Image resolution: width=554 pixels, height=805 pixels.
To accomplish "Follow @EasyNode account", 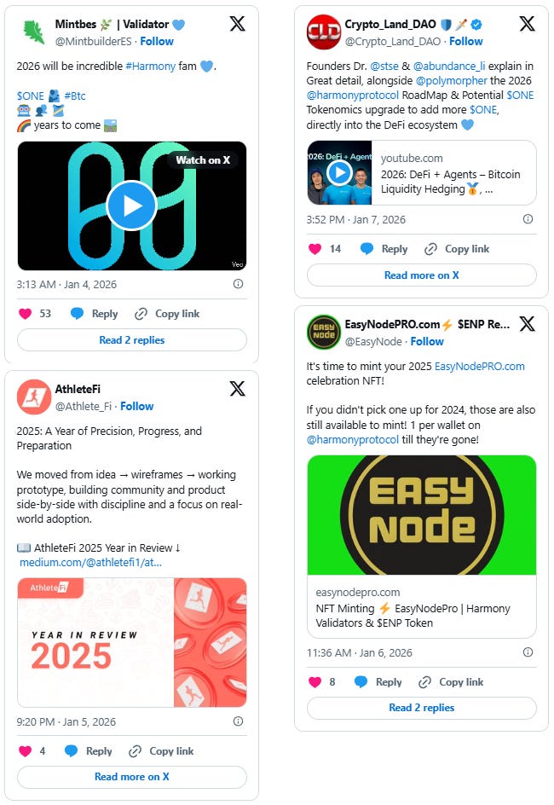I will click(427, 341).
